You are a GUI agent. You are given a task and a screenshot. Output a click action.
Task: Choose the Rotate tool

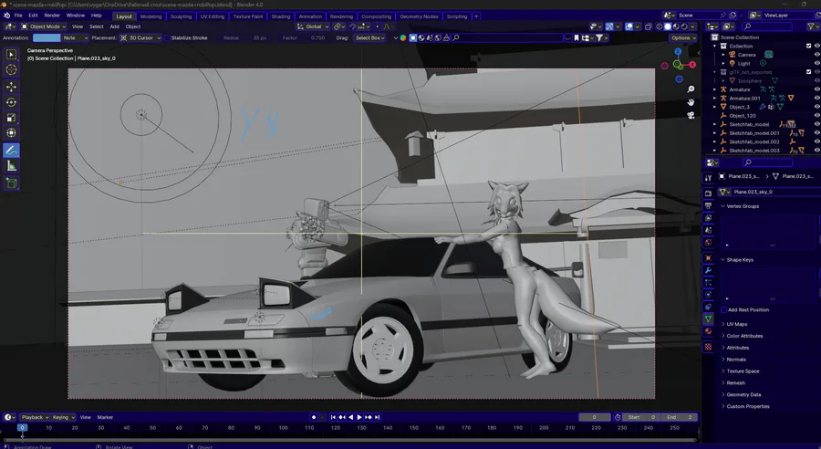[11, 102]
